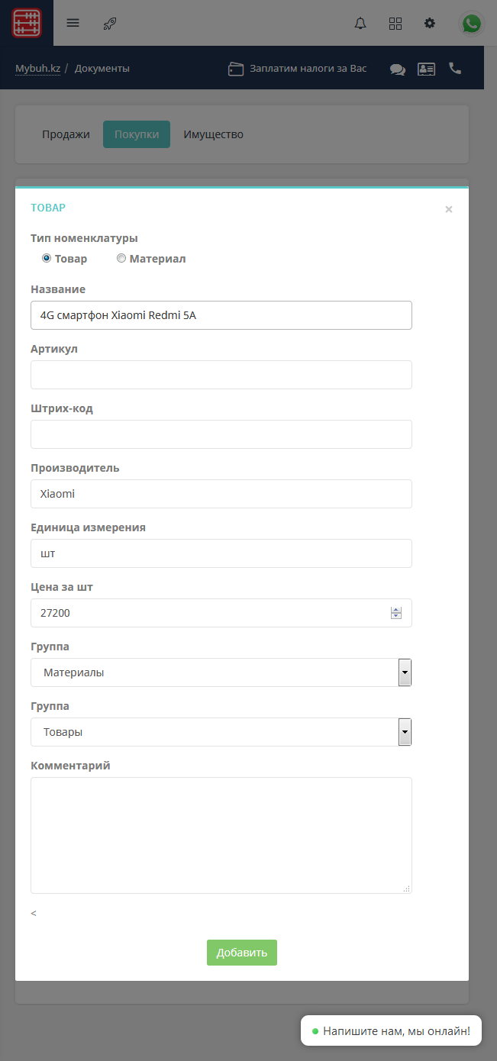Viewport: 497px width, 1061px height.
Task: Open the notifications bell
Action: pos(360,23)
